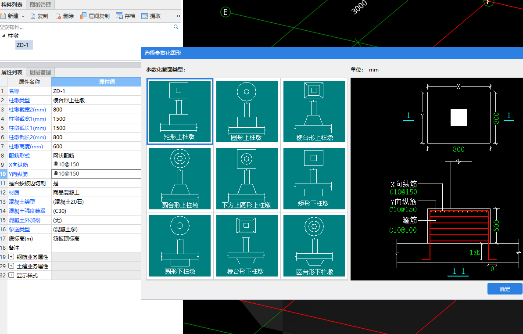
Task: Click the 属性值 column header
Action: point(96,82)
